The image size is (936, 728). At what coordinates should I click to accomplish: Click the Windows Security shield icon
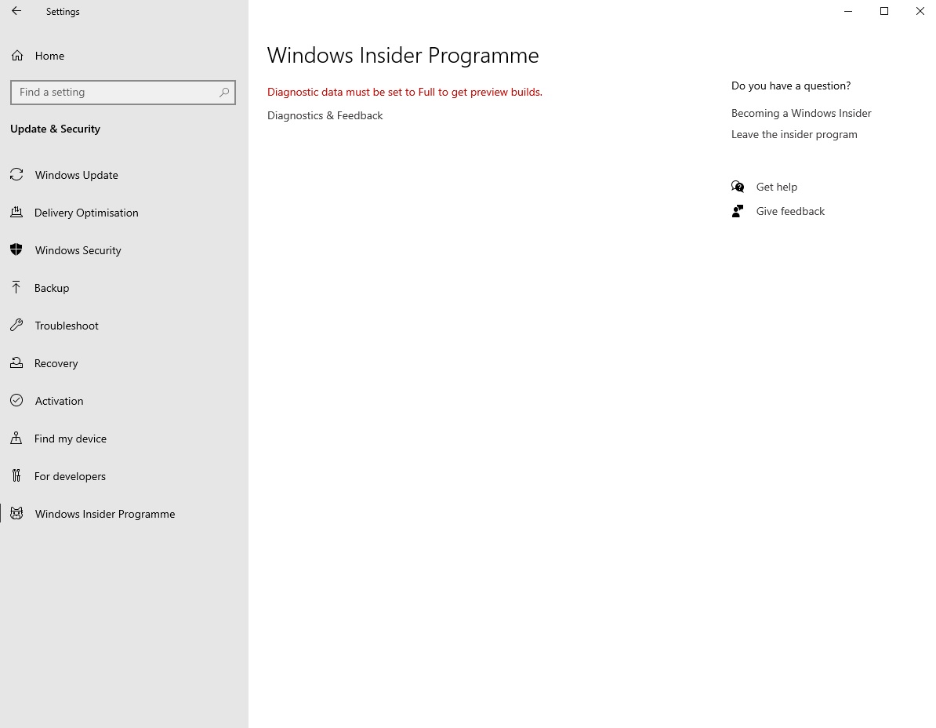click(16, 249)
